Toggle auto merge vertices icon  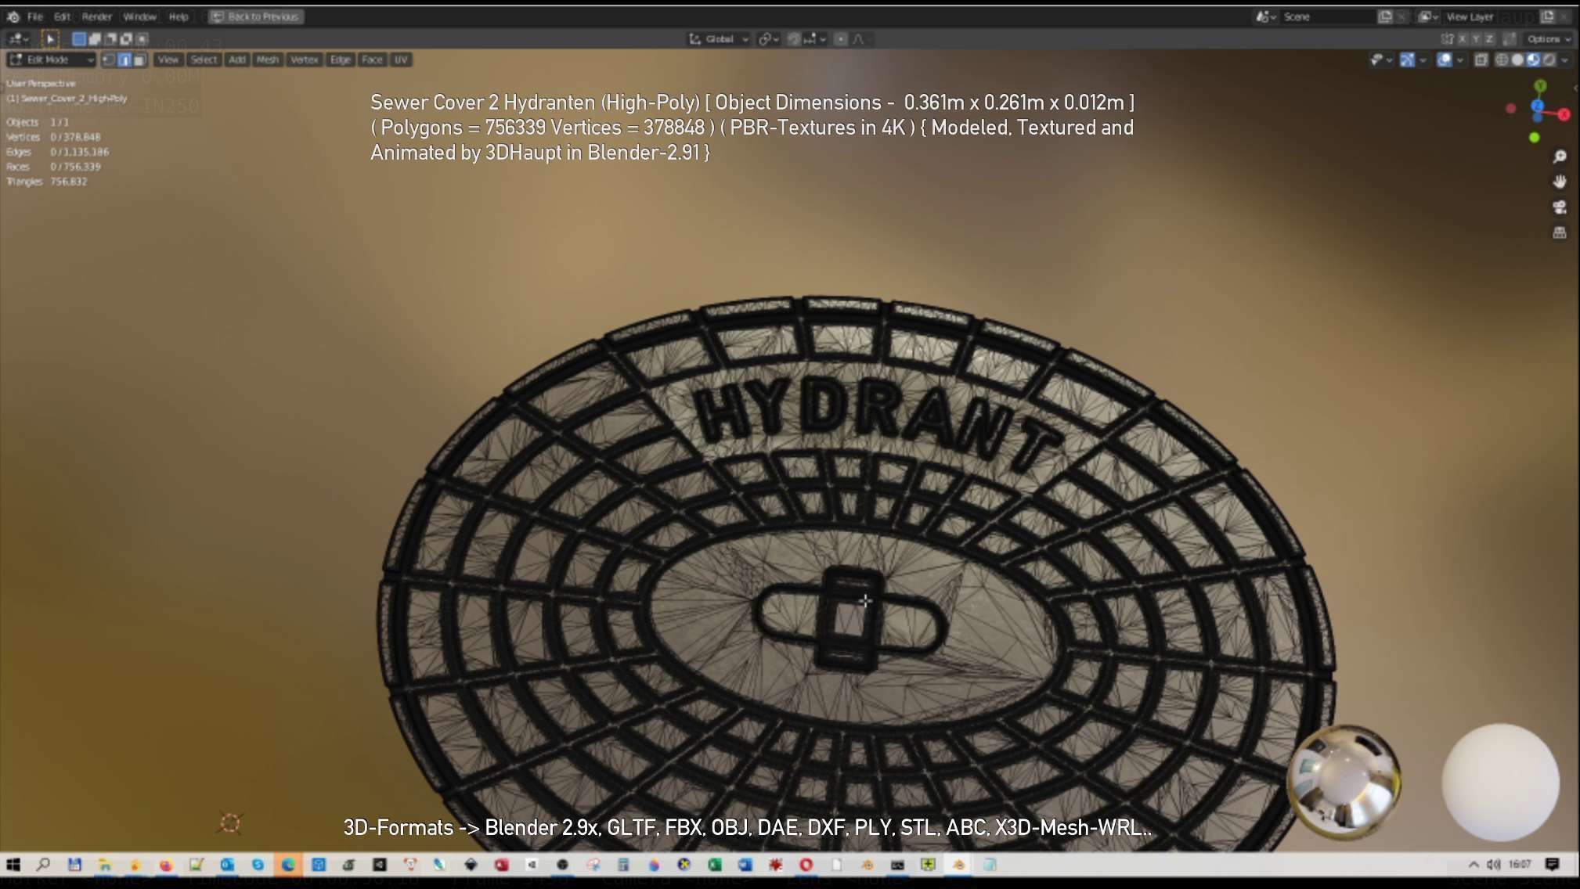coord(1510,39)
